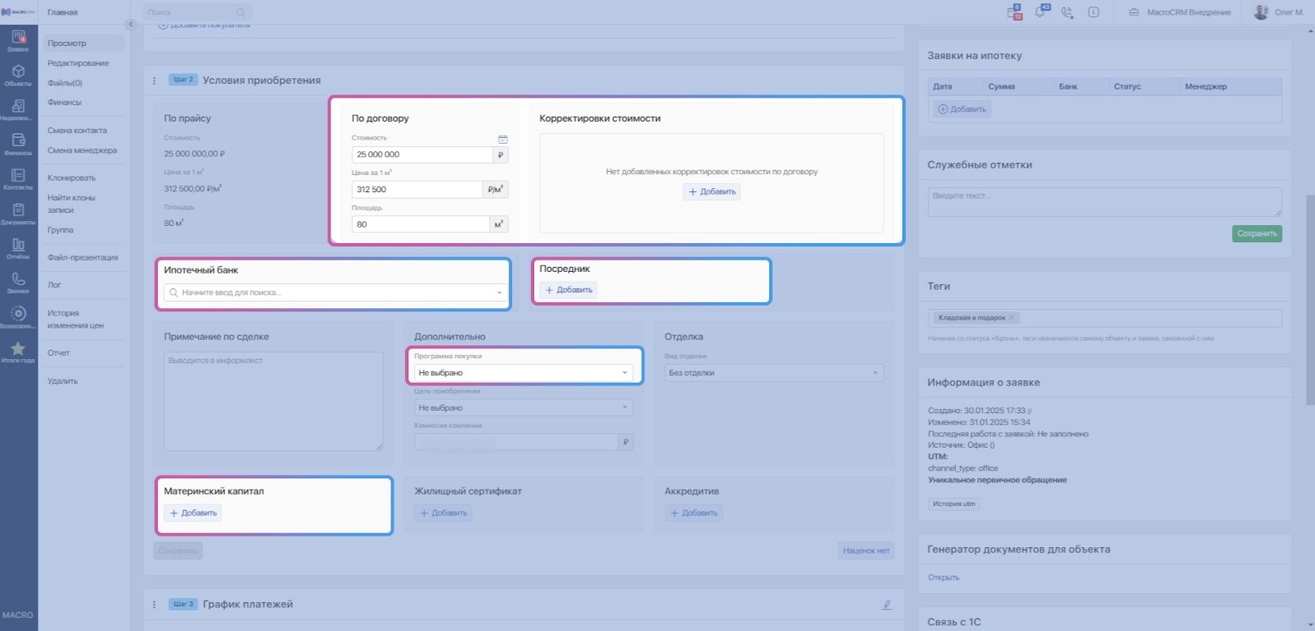Open the Заявки section in sidebar
1315x631 pixels.
(x=18, y=40)
